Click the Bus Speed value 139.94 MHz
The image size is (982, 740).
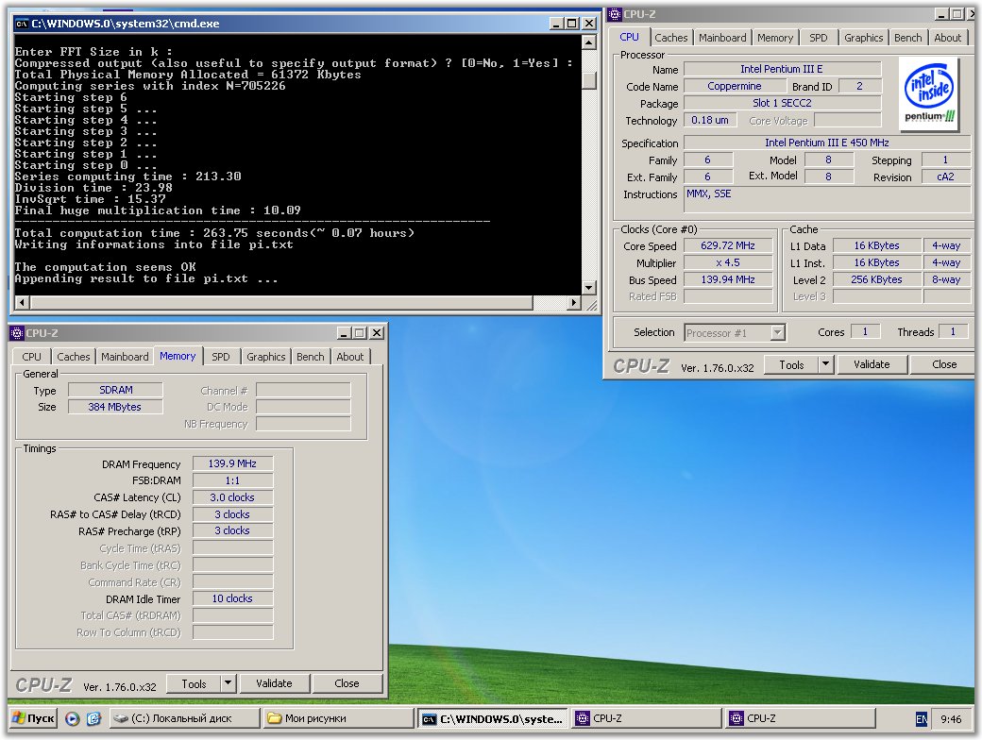(x=728, y=279)
